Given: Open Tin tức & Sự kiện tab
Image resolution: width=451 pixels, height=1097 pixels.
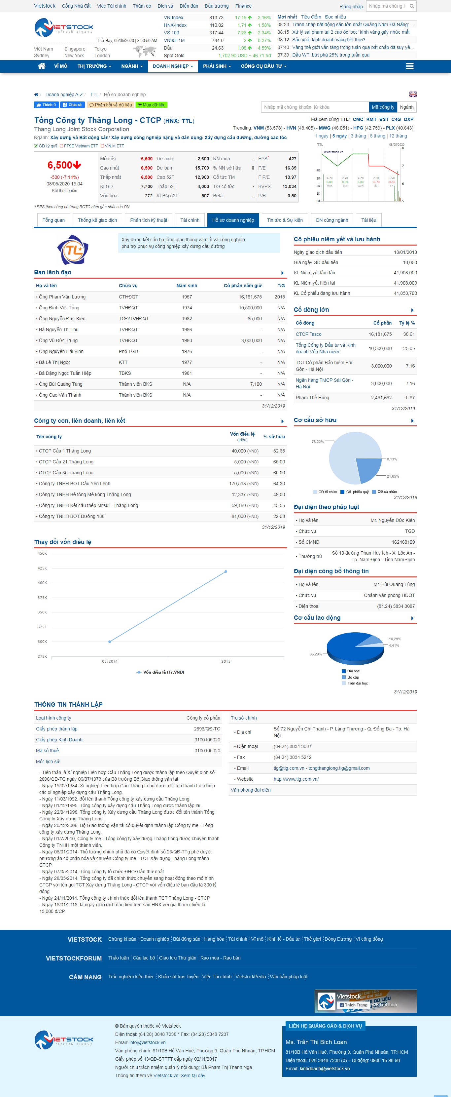Looking at the screenshot, I should [285, 220].
